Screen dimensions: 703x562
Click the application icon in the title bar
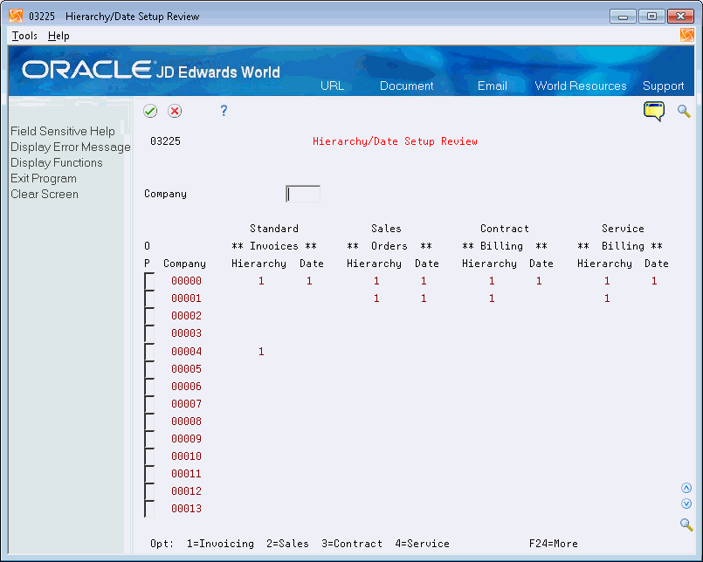16,16
